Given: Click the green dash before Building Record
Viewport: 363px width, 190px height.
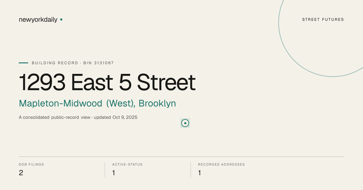Looking at the screenshot, I should click(x=23, y=63).
